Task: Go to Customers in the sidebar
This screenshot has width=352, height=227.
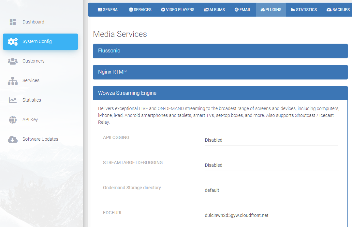Action: (x=40, y=61)
